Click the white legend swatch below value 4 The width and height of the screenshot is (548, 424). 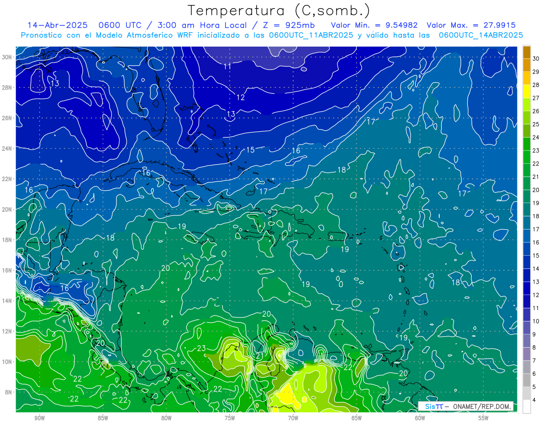527,406
